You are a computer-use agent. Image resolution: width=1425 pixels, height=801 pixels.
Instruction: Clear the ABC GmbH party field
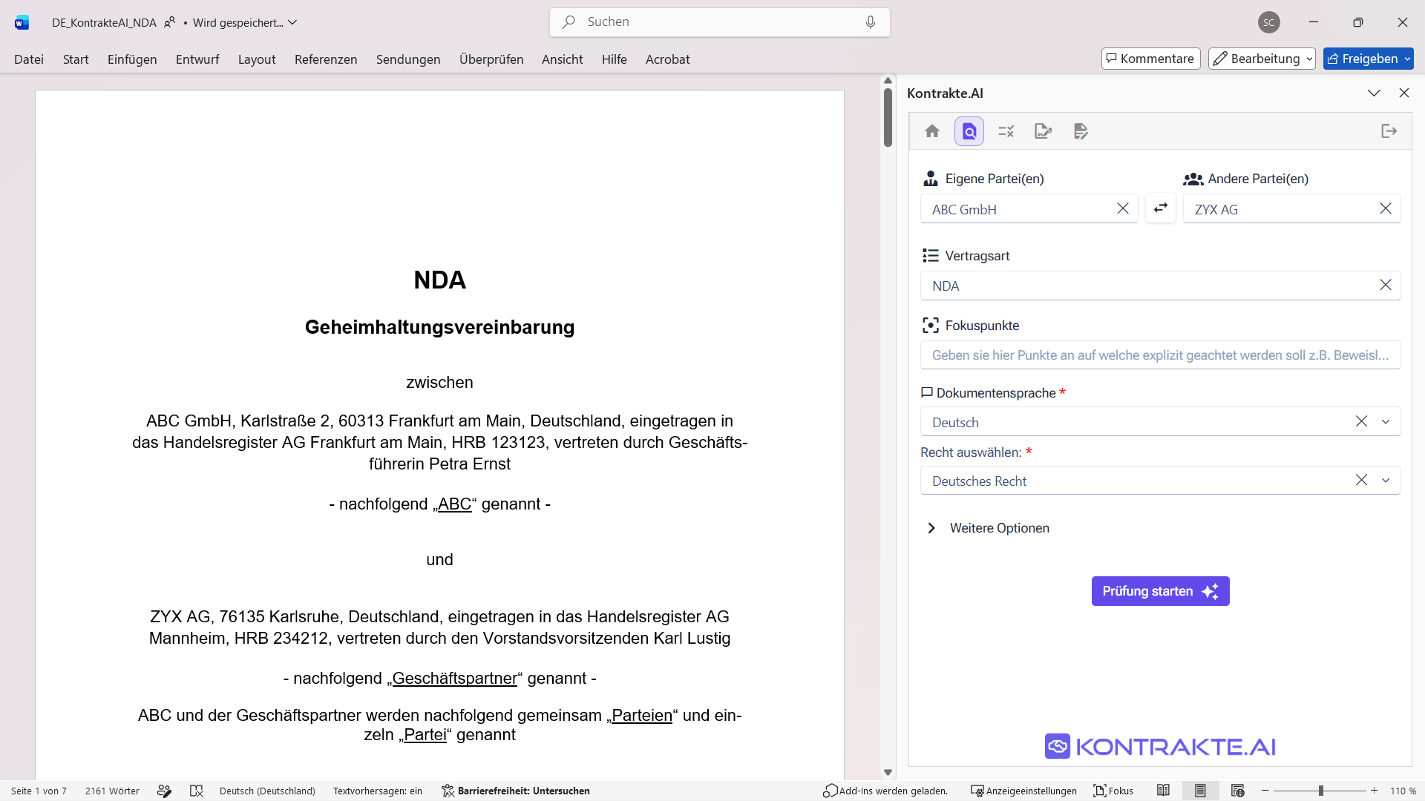(1123, 209)
